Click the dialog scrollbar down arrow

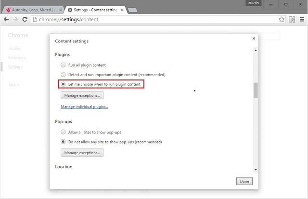coord(256,170)
